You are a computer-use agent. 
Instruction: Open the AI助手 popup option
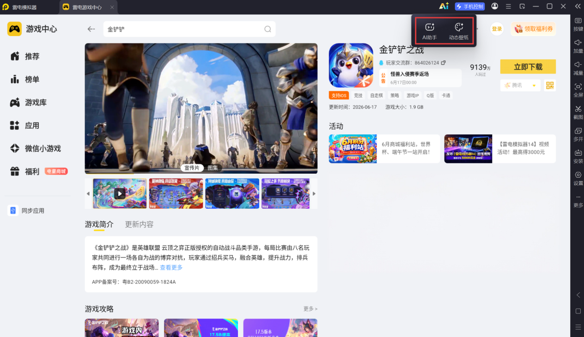click(x=429, y=31)
